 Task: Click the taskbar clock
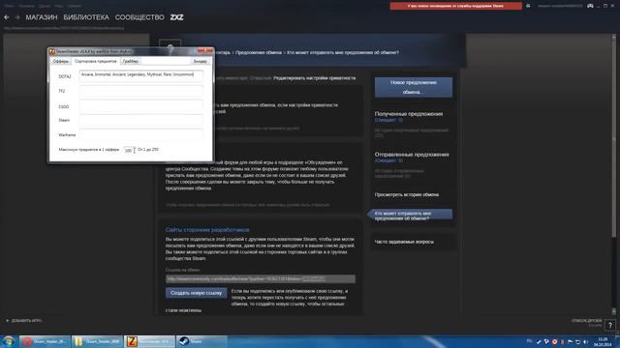point(603,341)
